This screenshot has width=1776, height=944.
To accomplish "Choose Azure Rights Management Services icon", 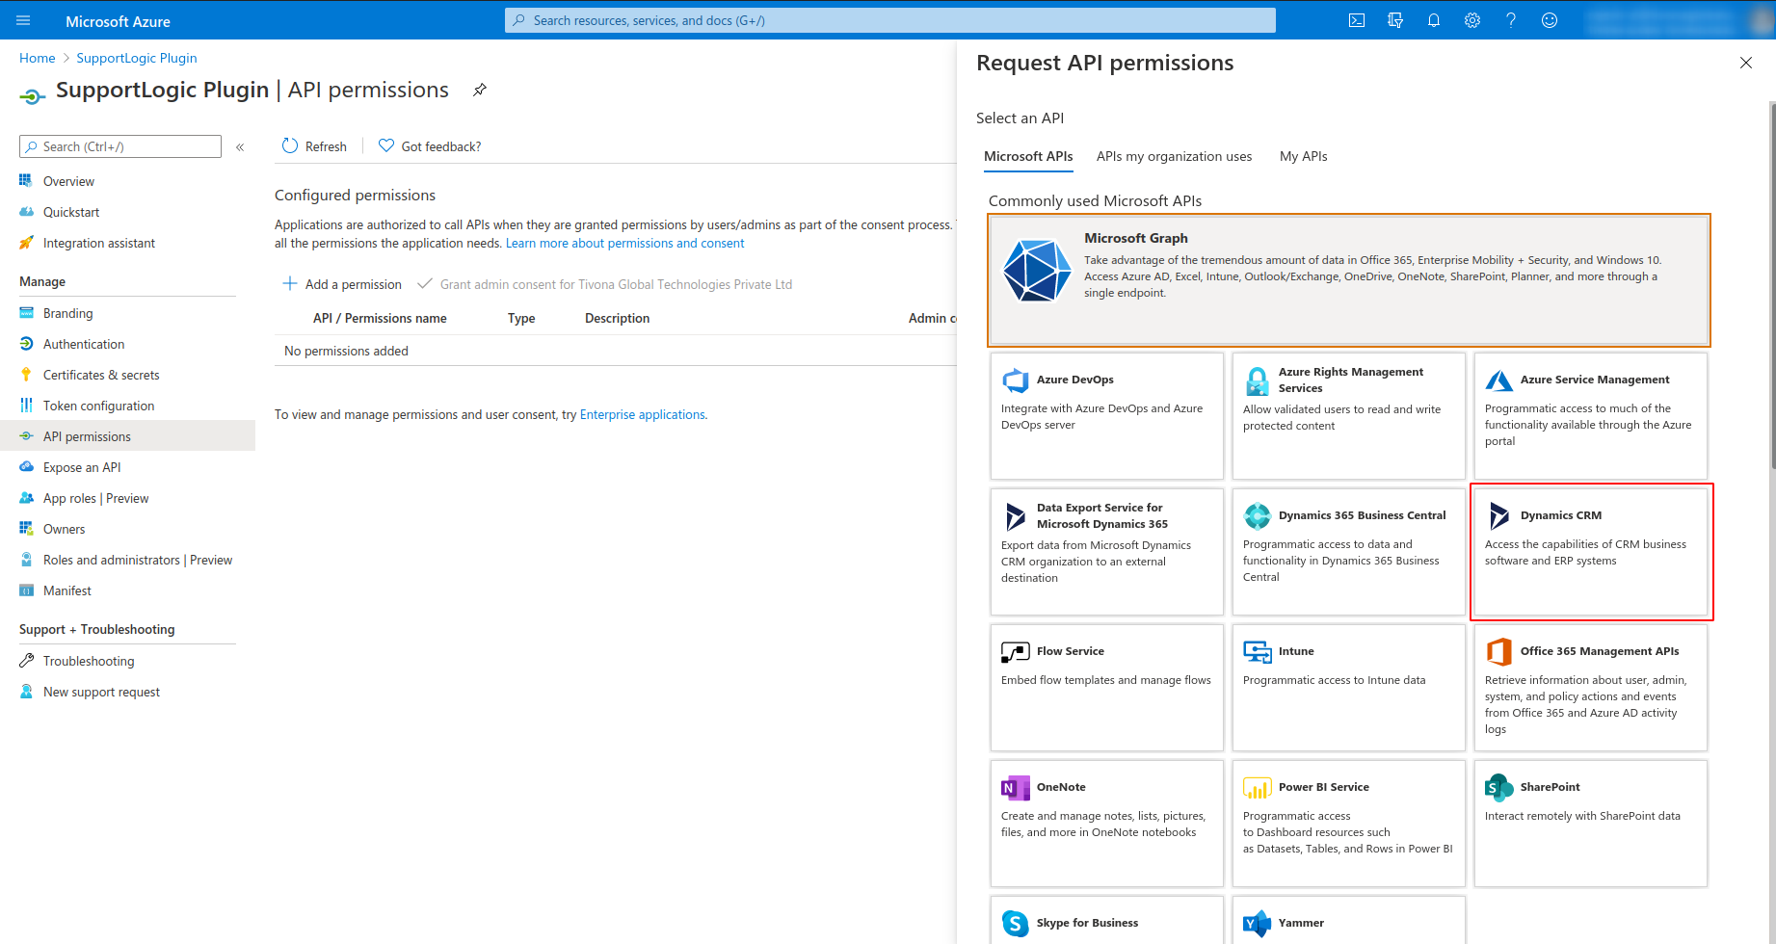I will 1258,381.
